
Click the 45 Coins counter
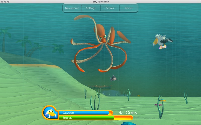pos(128,113)
